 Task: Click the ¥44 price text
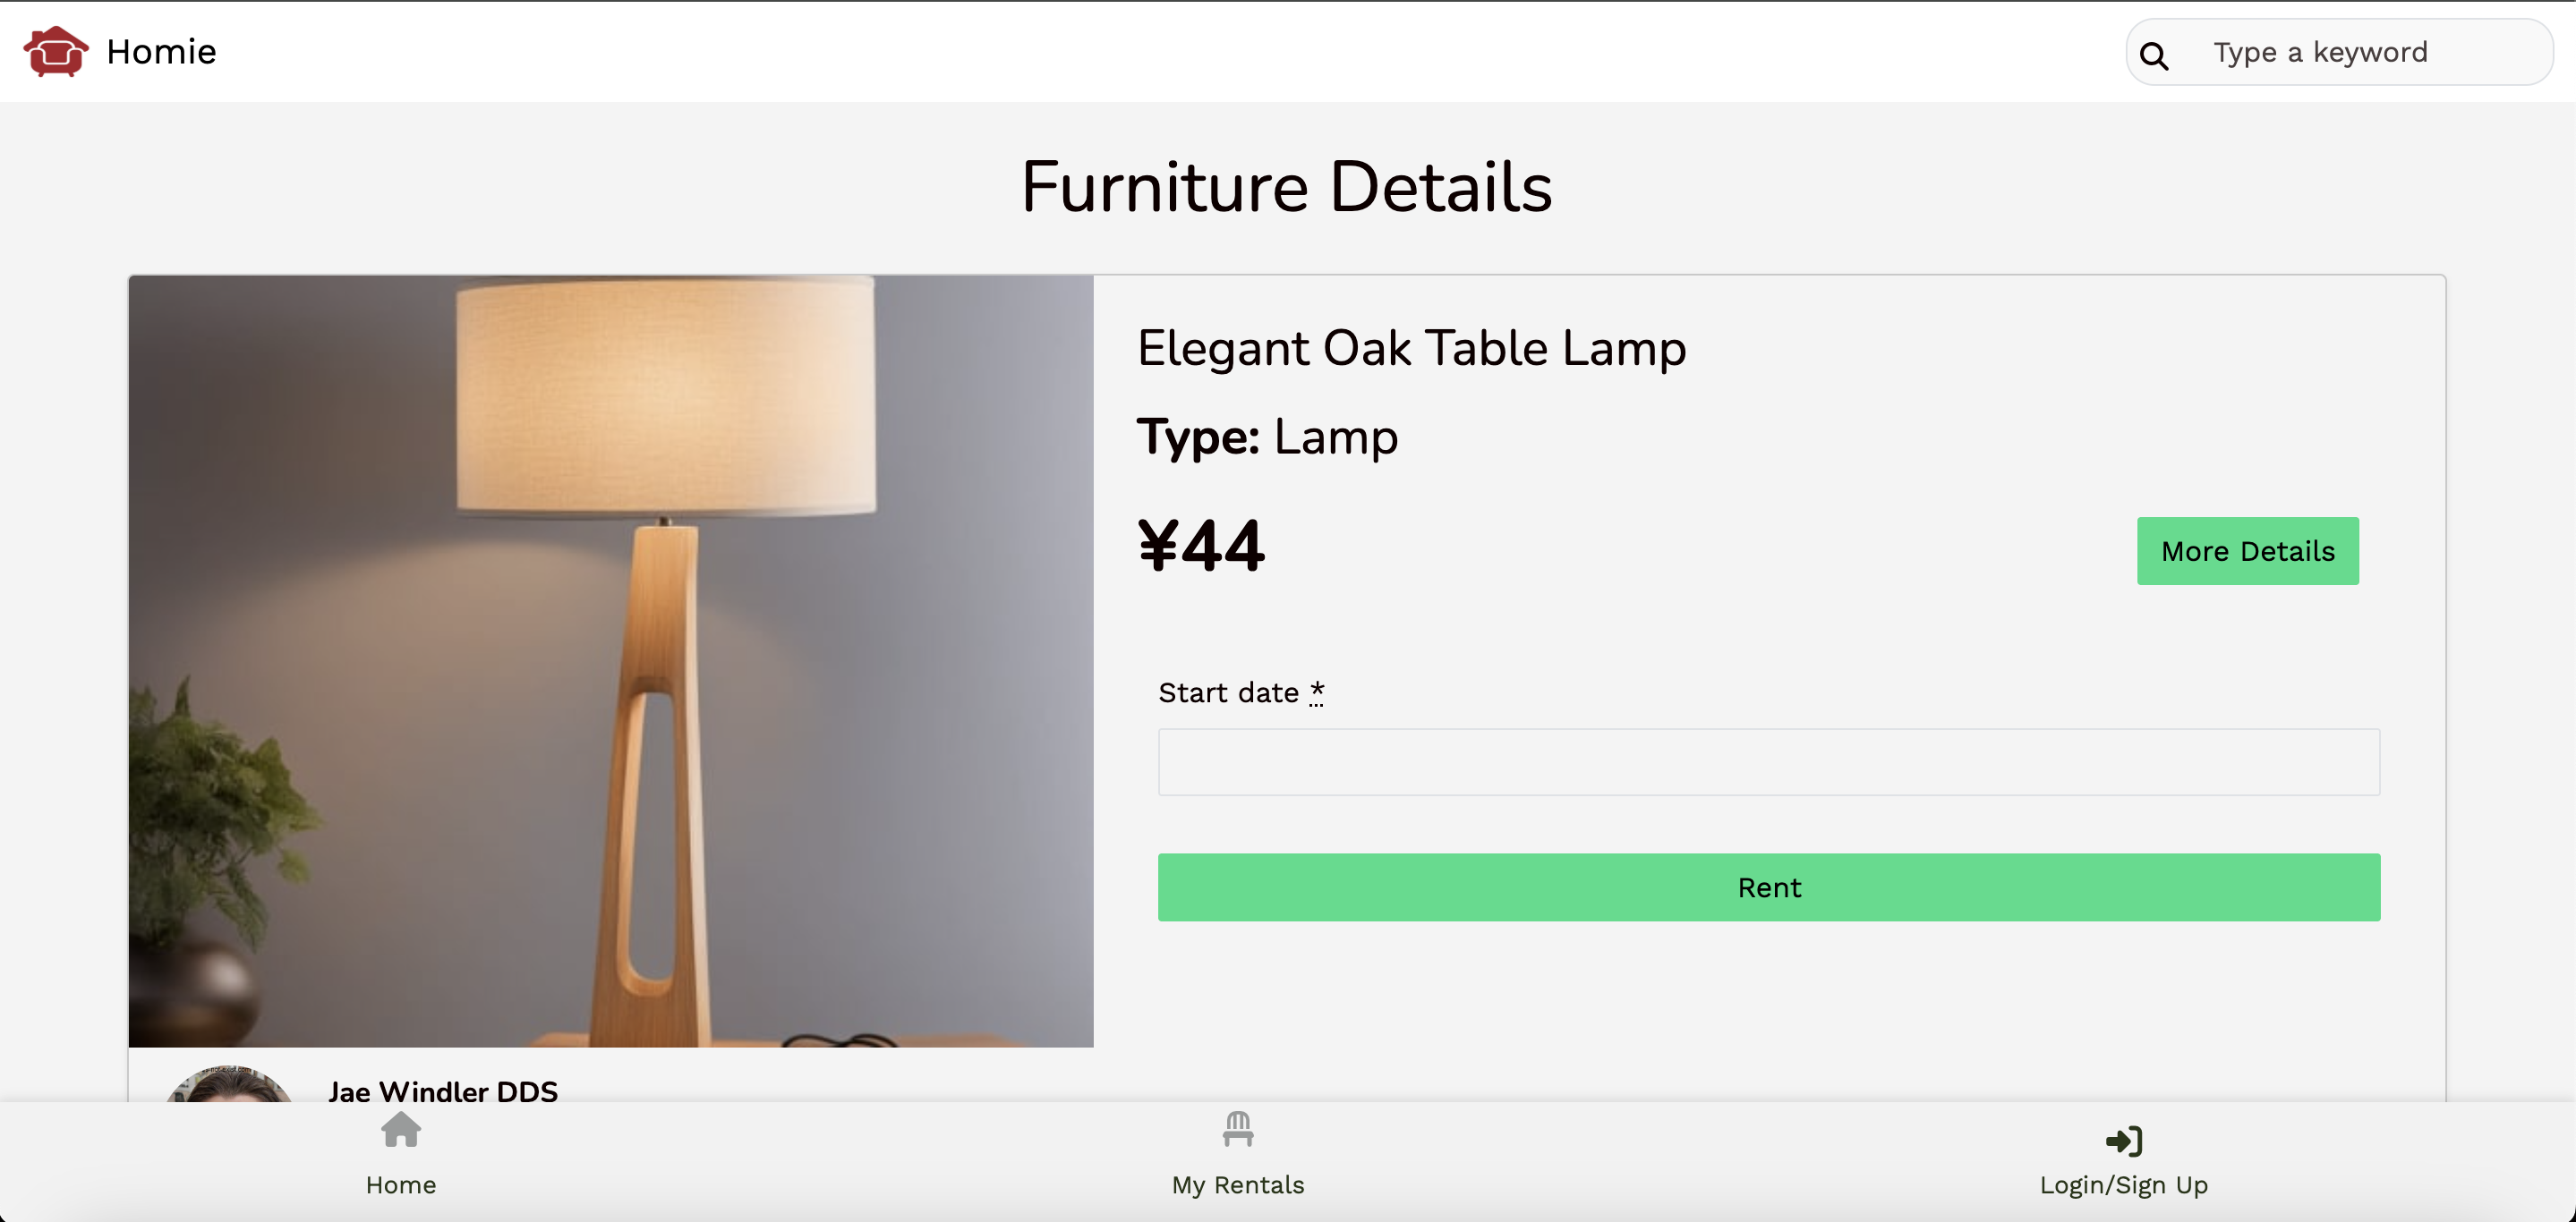coord(1201,547)
